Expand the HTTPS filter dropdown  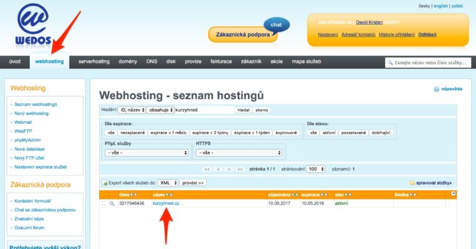[x=239, y=153]
